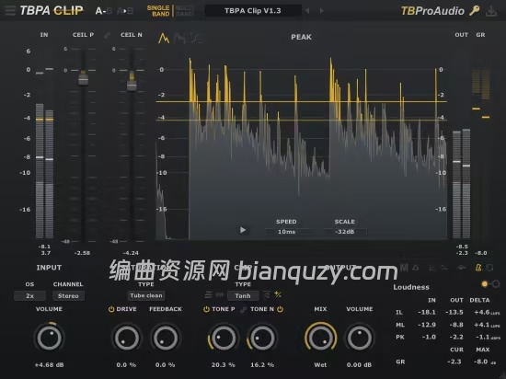Click the PEAK display title
Image resolution: width=506 pixels, height=379 pixels.
301,37
